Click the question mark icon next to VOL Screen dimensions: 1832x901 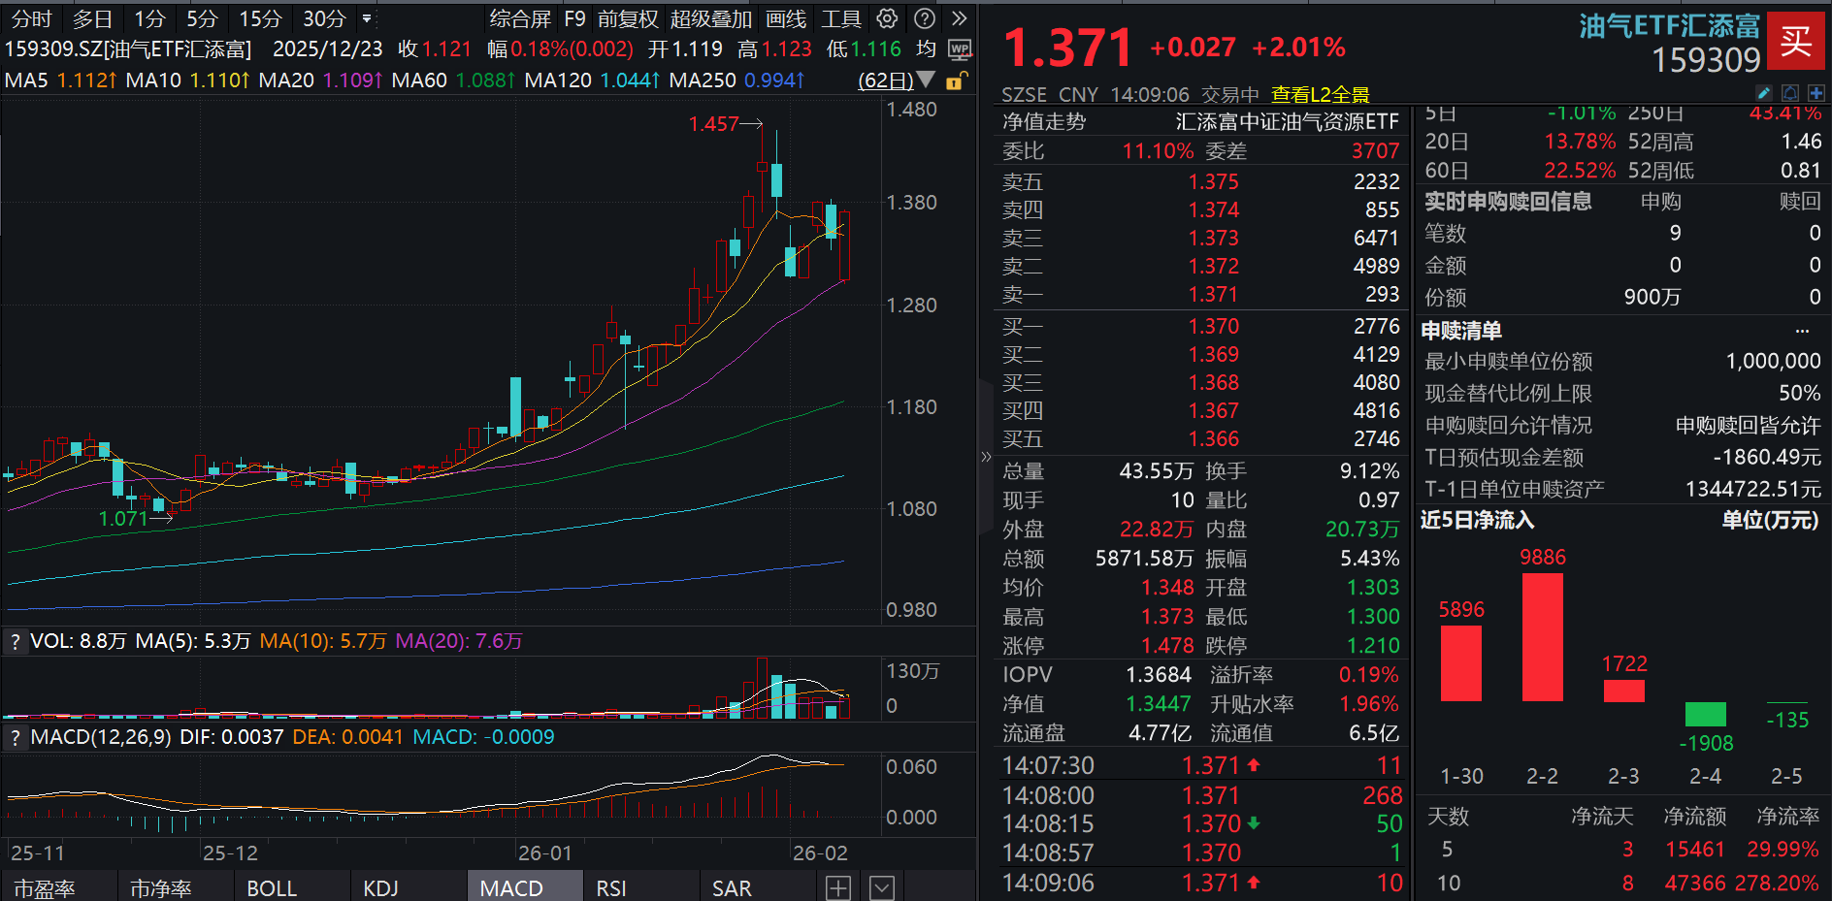click(16, 641)
